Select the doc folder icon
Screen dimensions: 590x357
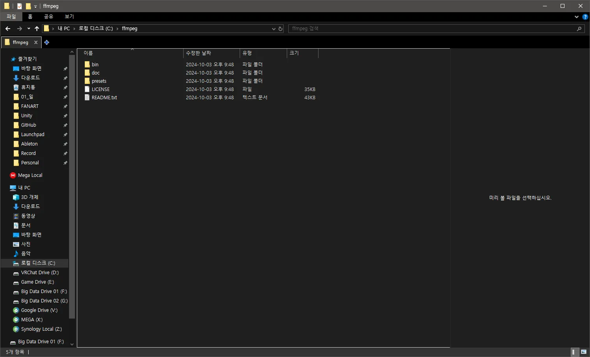[87, 73]
